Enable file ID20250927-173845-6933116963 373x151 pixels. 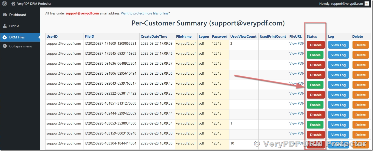click(x=315, y=55)
